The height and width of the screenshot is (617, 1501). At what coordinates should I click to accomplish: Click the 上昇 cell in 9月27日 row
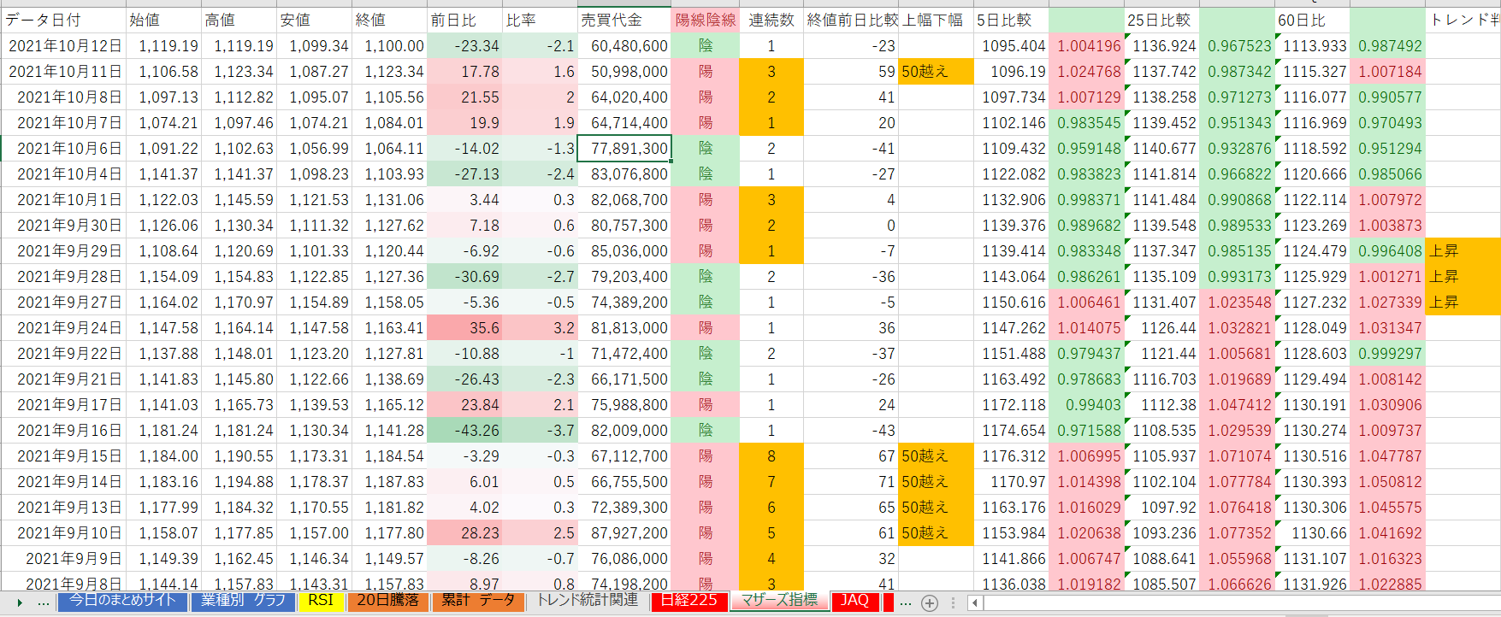(x=1463, y=303)
